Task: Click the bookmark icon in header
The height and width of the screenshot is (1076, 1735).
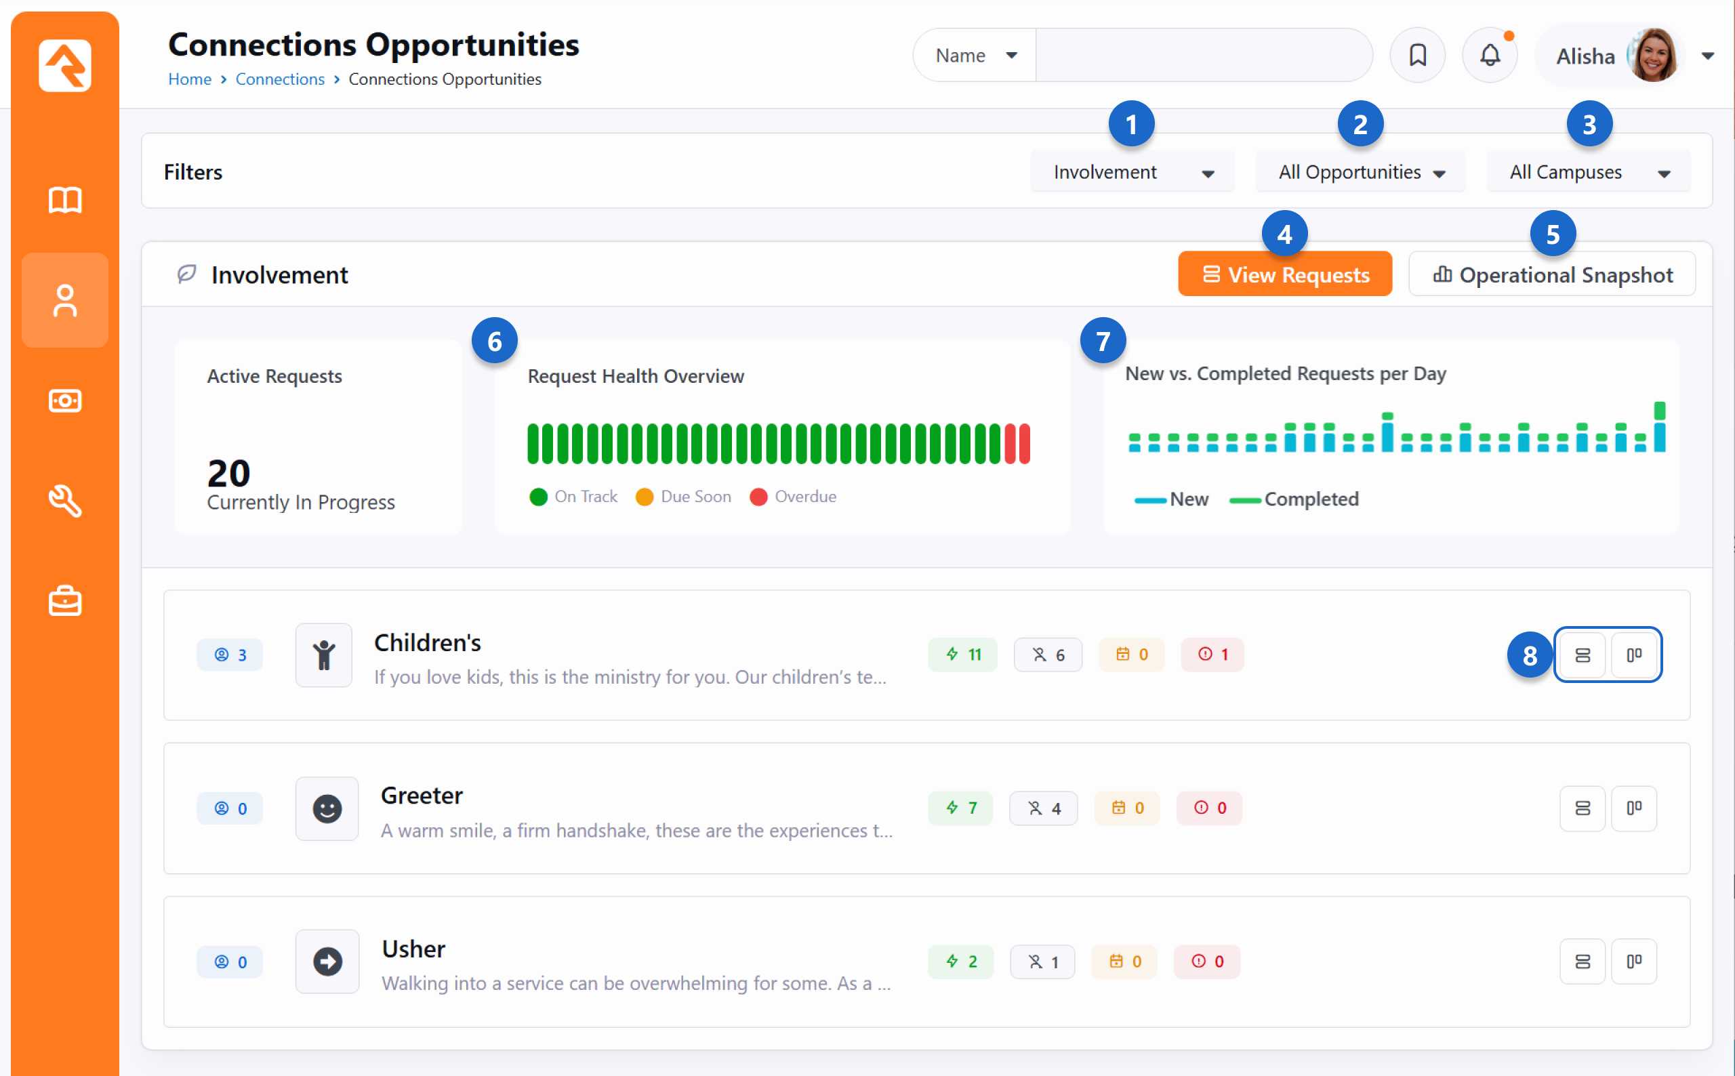Action: 1417,56
